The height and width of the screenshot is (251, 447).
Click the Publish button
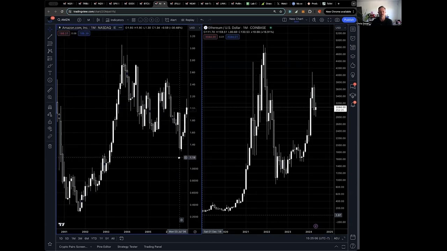[x=349, y=20]
